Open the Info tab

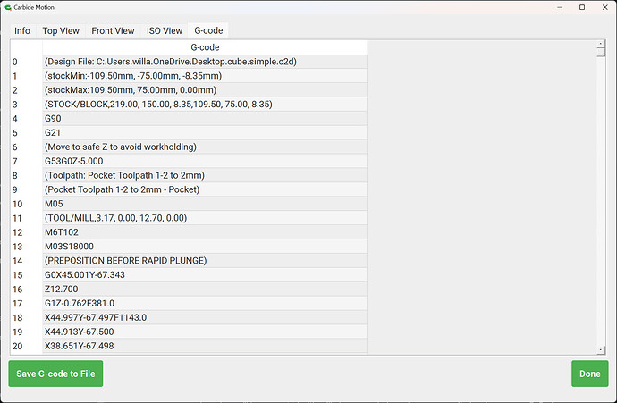pyautogui.click(x=21, y=30)
